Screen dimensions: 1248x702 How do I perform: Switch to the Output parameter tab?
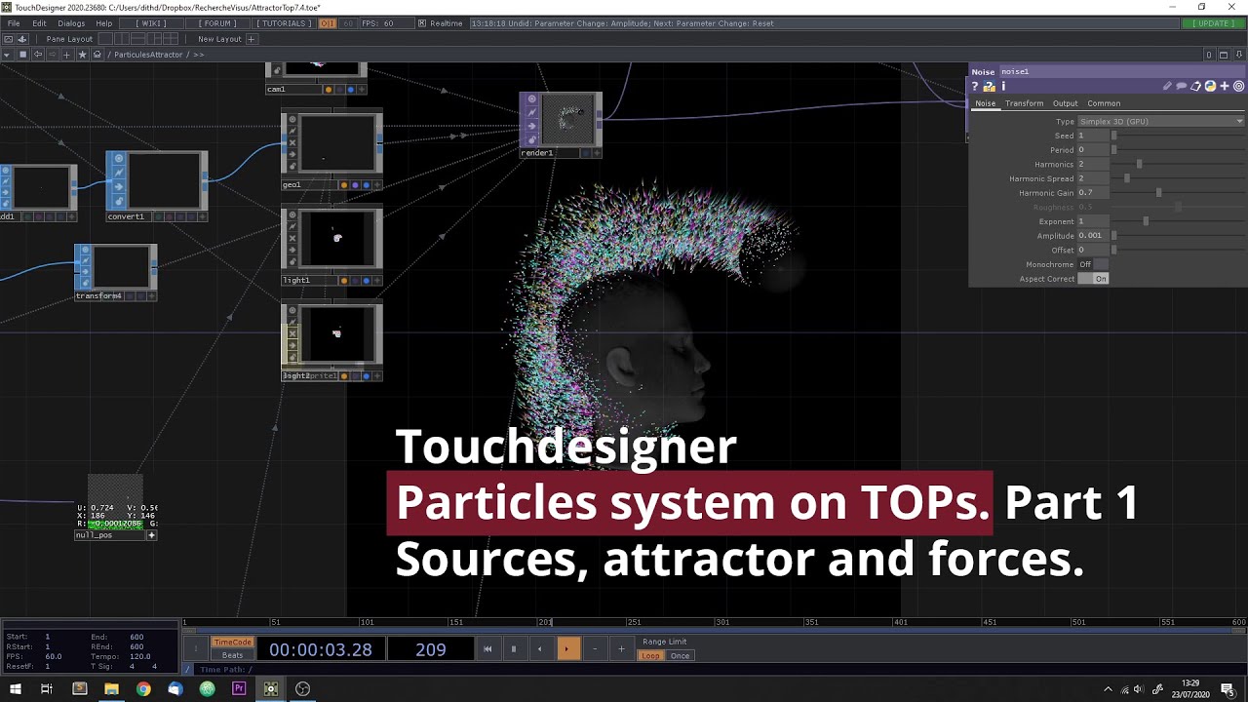[1065, 103]
